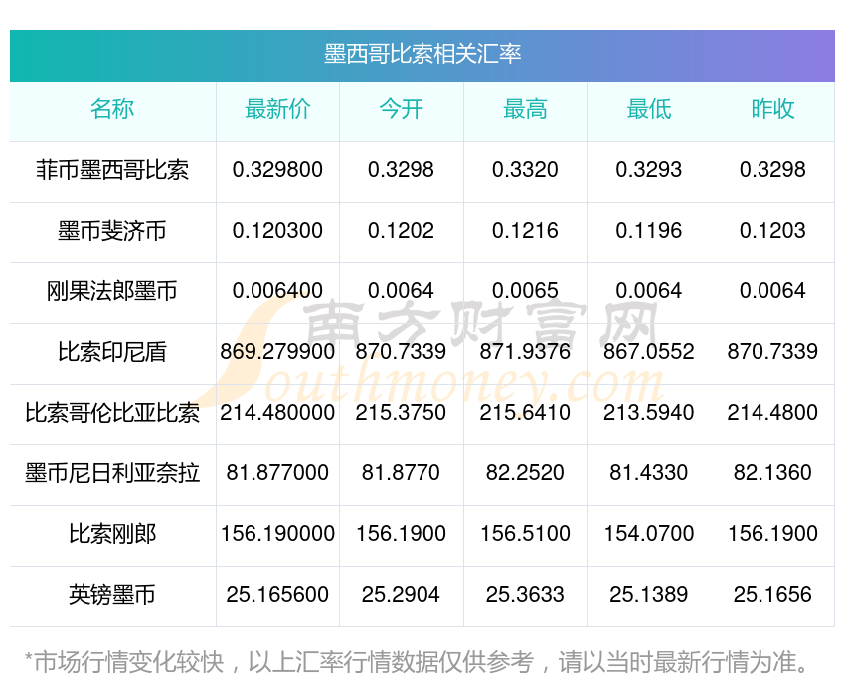Select lowest value 81.4330
The width and height of the screenshot is (845, 694).
click(x=649, y=473)
